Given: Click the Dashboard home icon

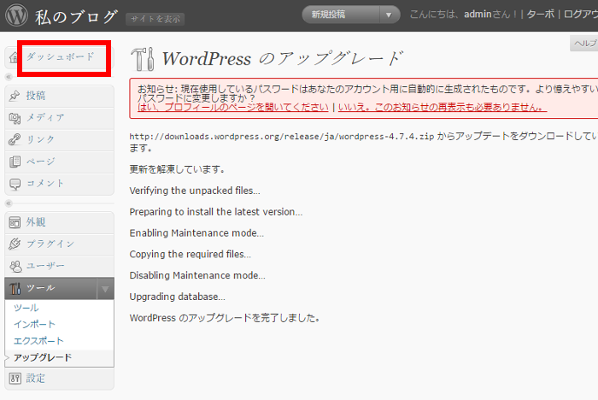Looking at the screenshot, I should pyautogui.click(x=14, y=57).
